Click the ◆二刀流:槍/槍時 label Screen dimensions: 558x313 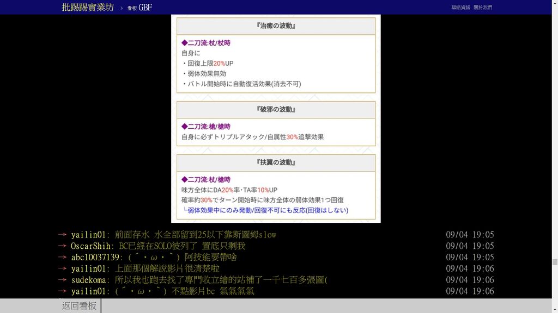tap(205, 127)
